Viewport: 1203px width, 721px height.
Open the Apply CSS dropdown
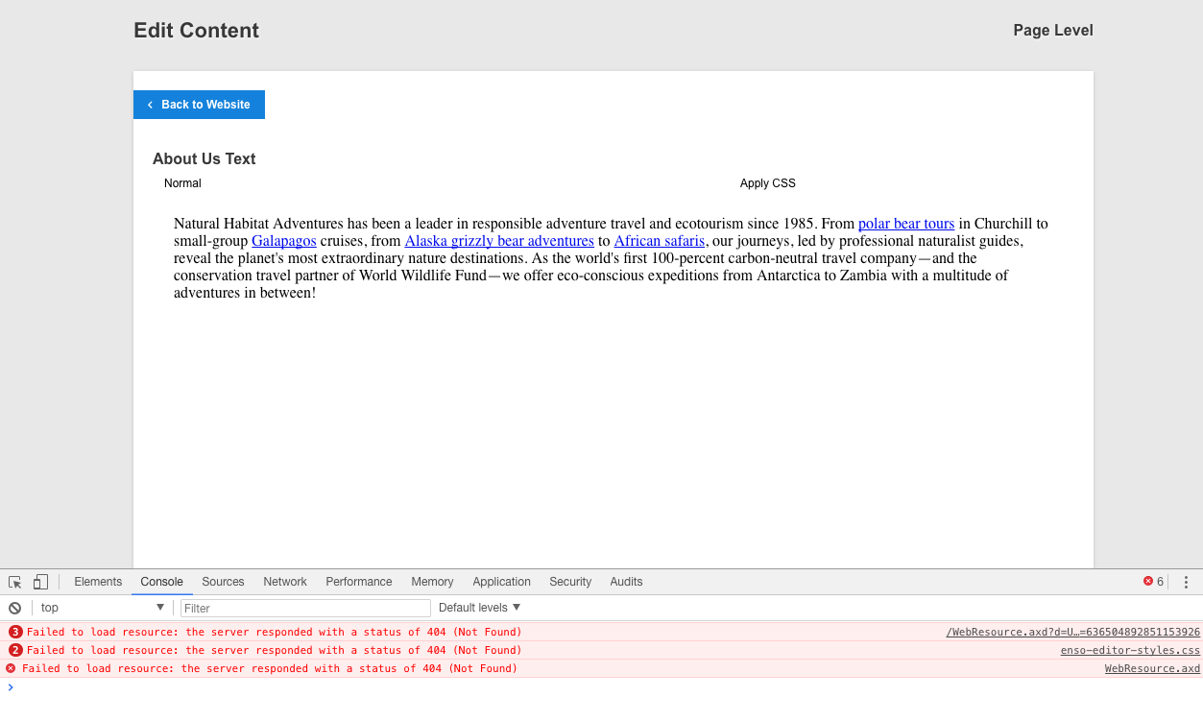[767, 183]
